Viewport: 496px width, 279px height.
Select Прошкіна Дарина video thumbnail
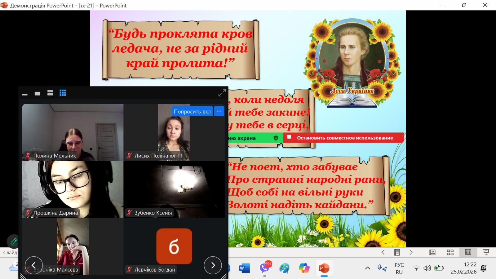tap(73, 189)
